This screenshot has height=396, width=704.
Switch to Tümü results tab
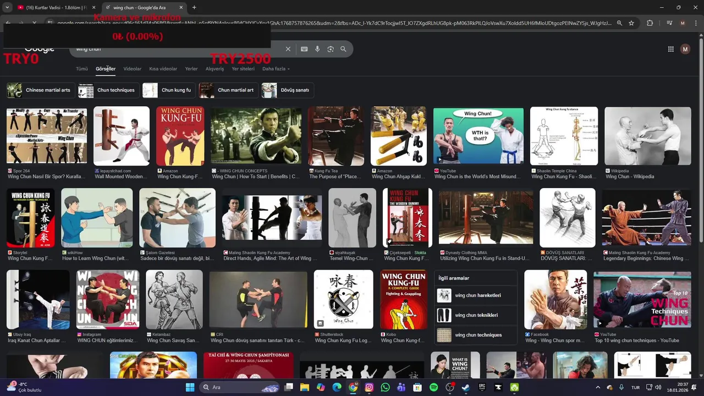pos(82,69)
